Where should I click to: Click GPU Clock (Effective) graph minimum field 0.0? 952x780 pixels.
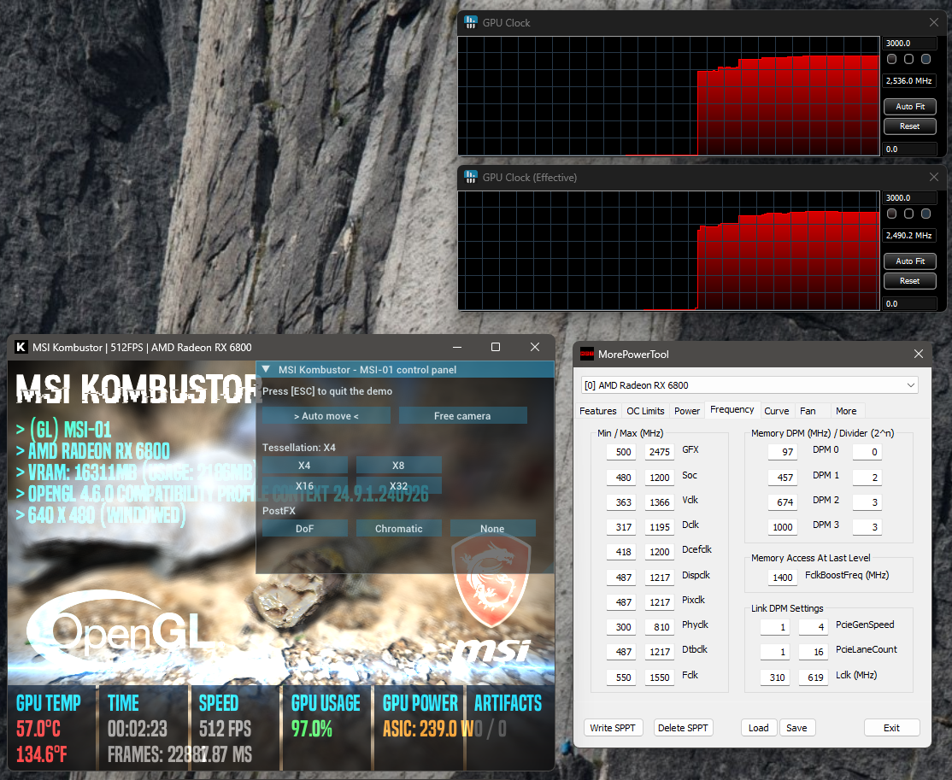pos(909,303)
